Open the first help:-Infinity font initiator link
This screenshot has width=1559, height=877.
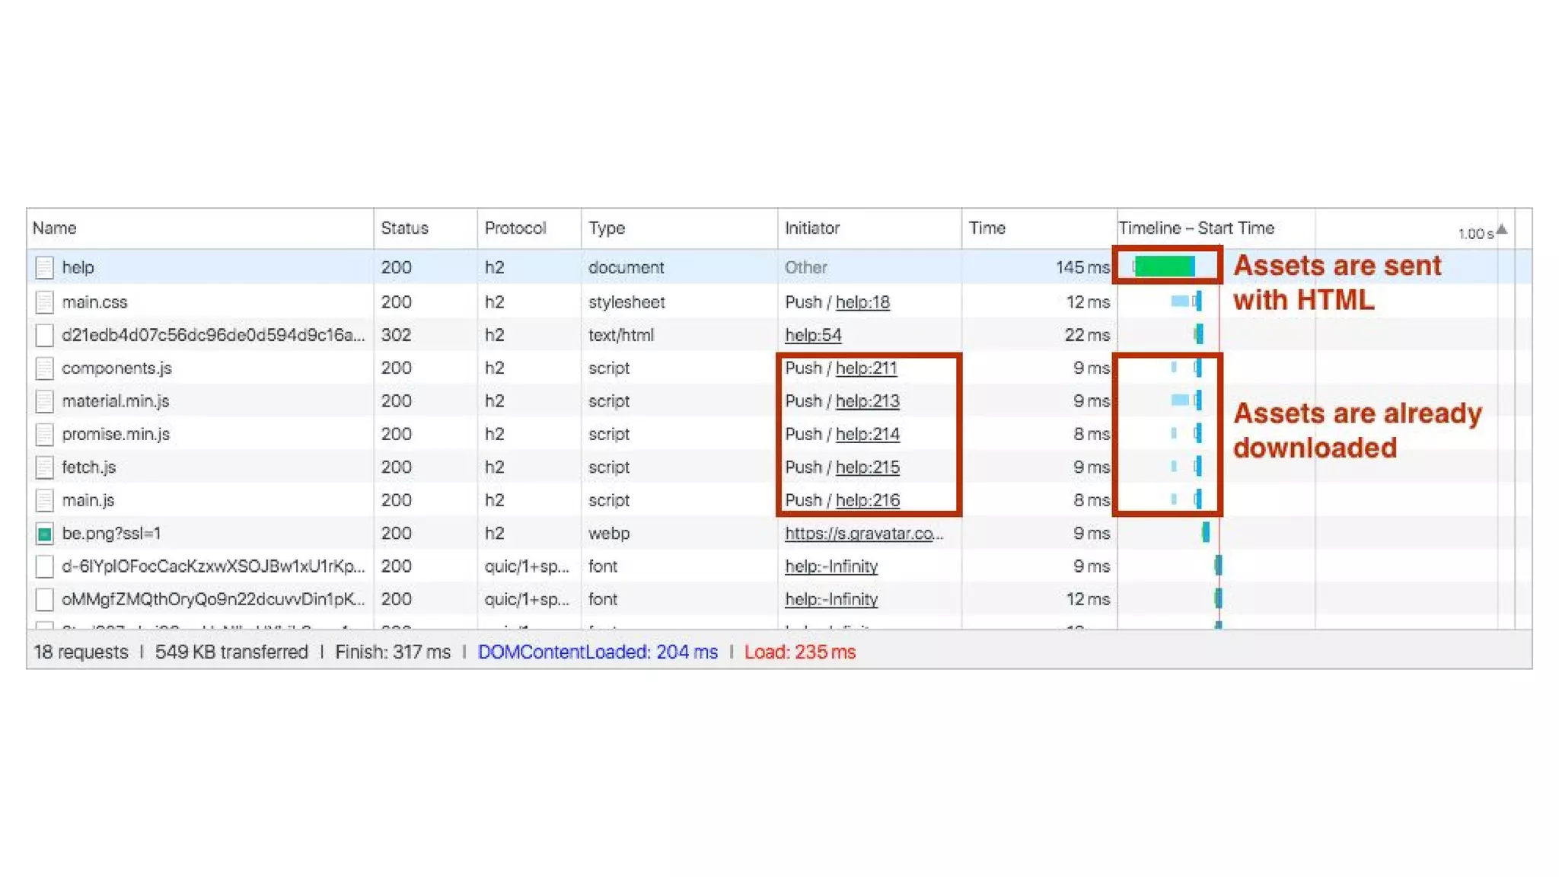tap(831, 566)
